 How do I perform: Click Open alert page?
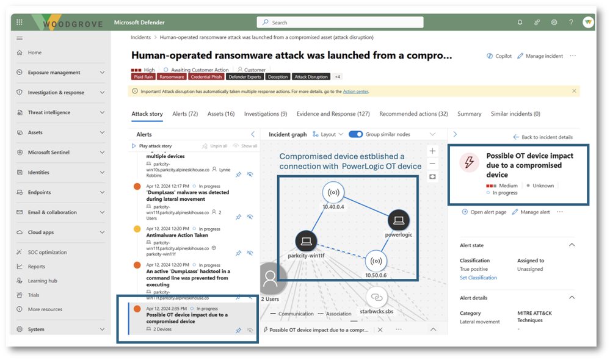(x=484, y=212)
